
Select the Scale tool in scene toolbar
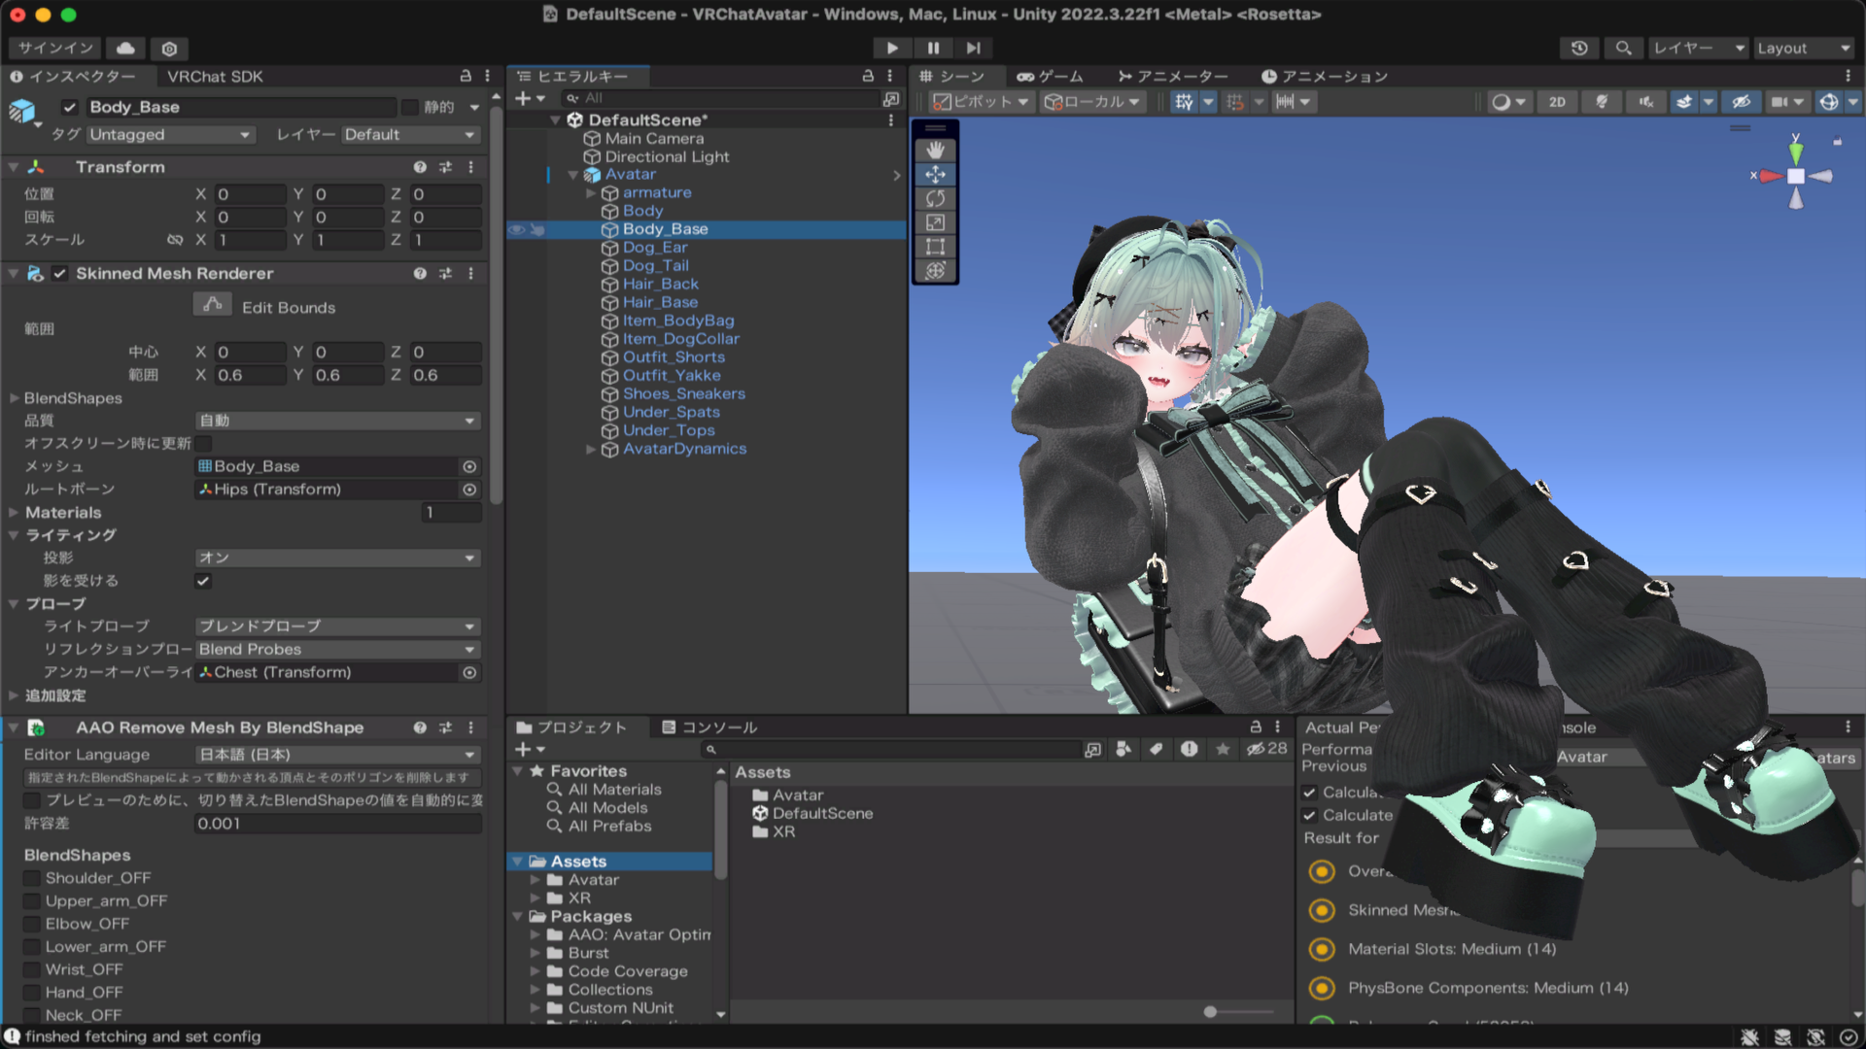[x=935, y=222]
